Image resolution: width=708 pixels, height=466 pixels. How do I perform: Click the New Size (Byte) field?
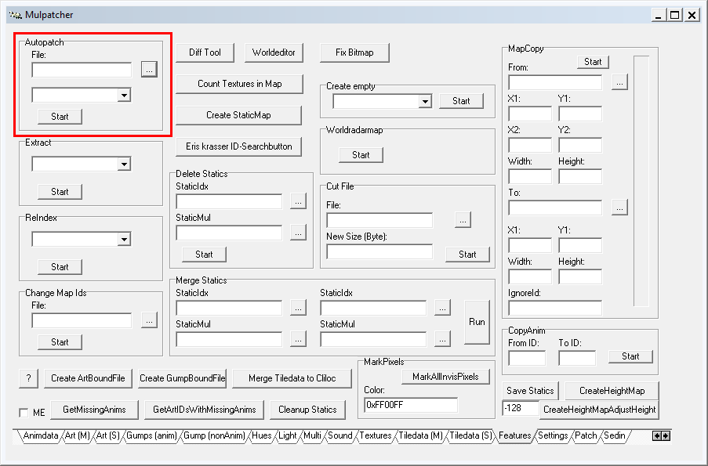[x=379, y=251]
